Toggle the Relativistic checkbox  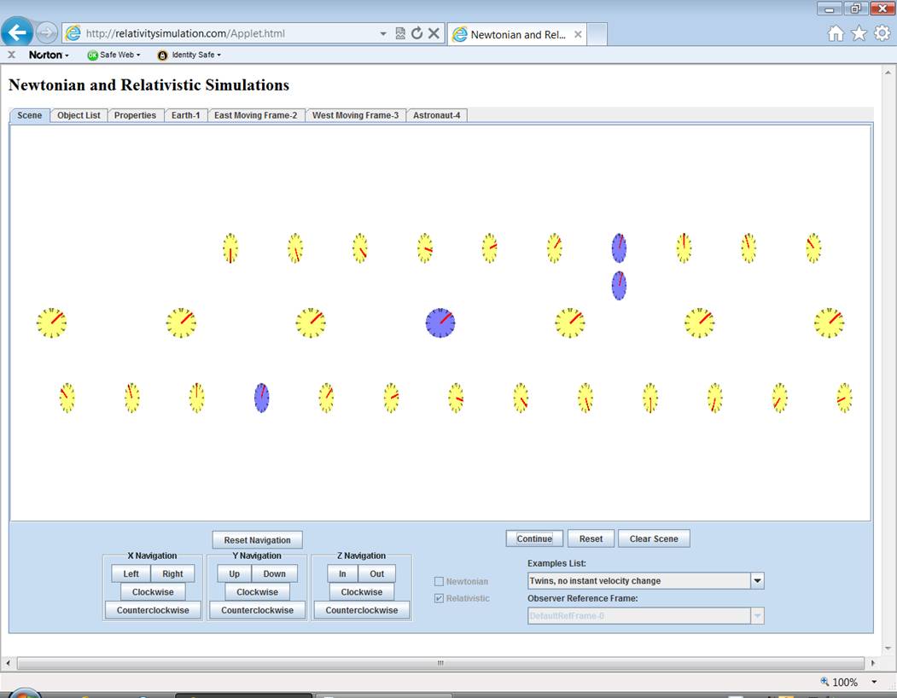[440, 598]
